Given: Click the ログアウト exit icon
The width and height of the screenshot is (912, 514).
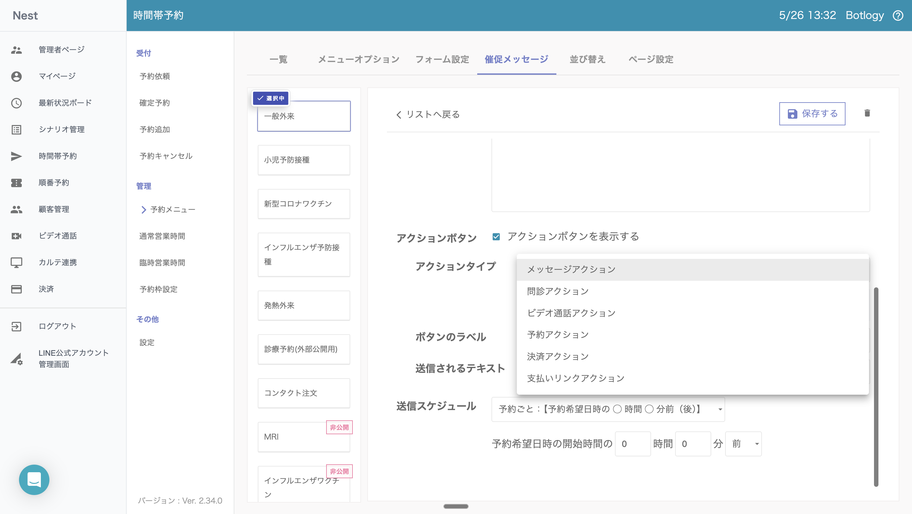Looking at the screenshot, I should (16, 326).
